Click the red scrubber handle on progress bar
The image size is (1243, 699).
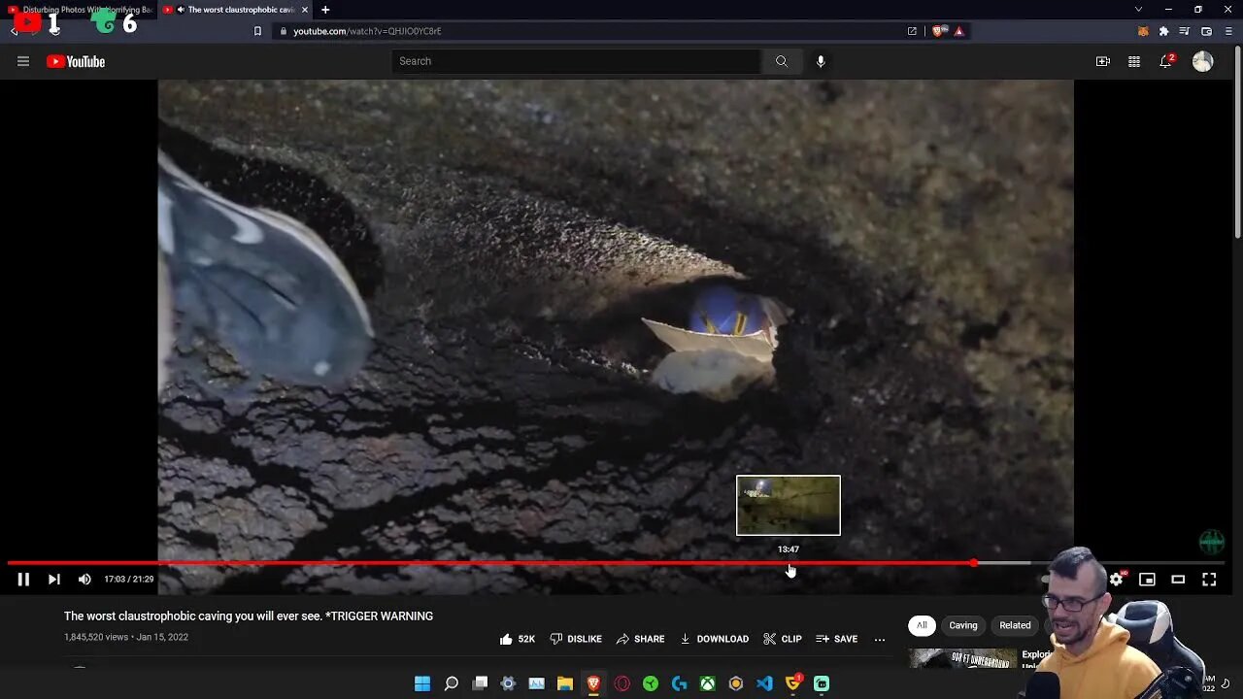(973, 563)
